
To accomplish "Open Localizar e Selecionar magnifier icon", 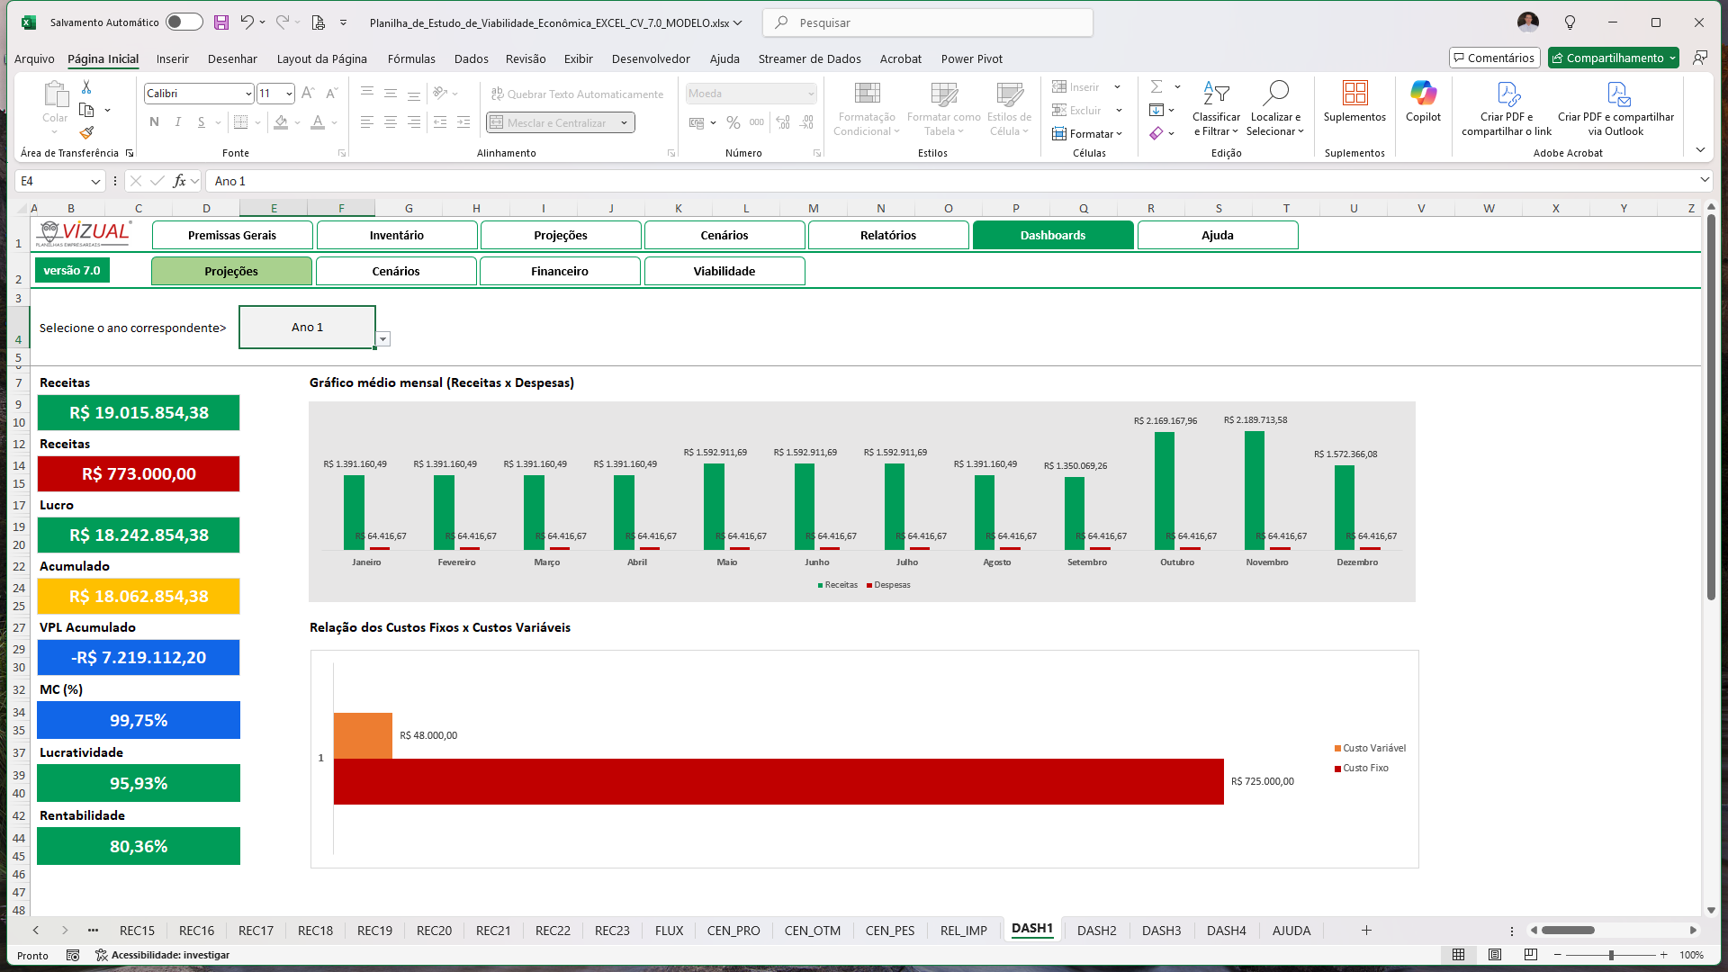I will click(1275, 109).
